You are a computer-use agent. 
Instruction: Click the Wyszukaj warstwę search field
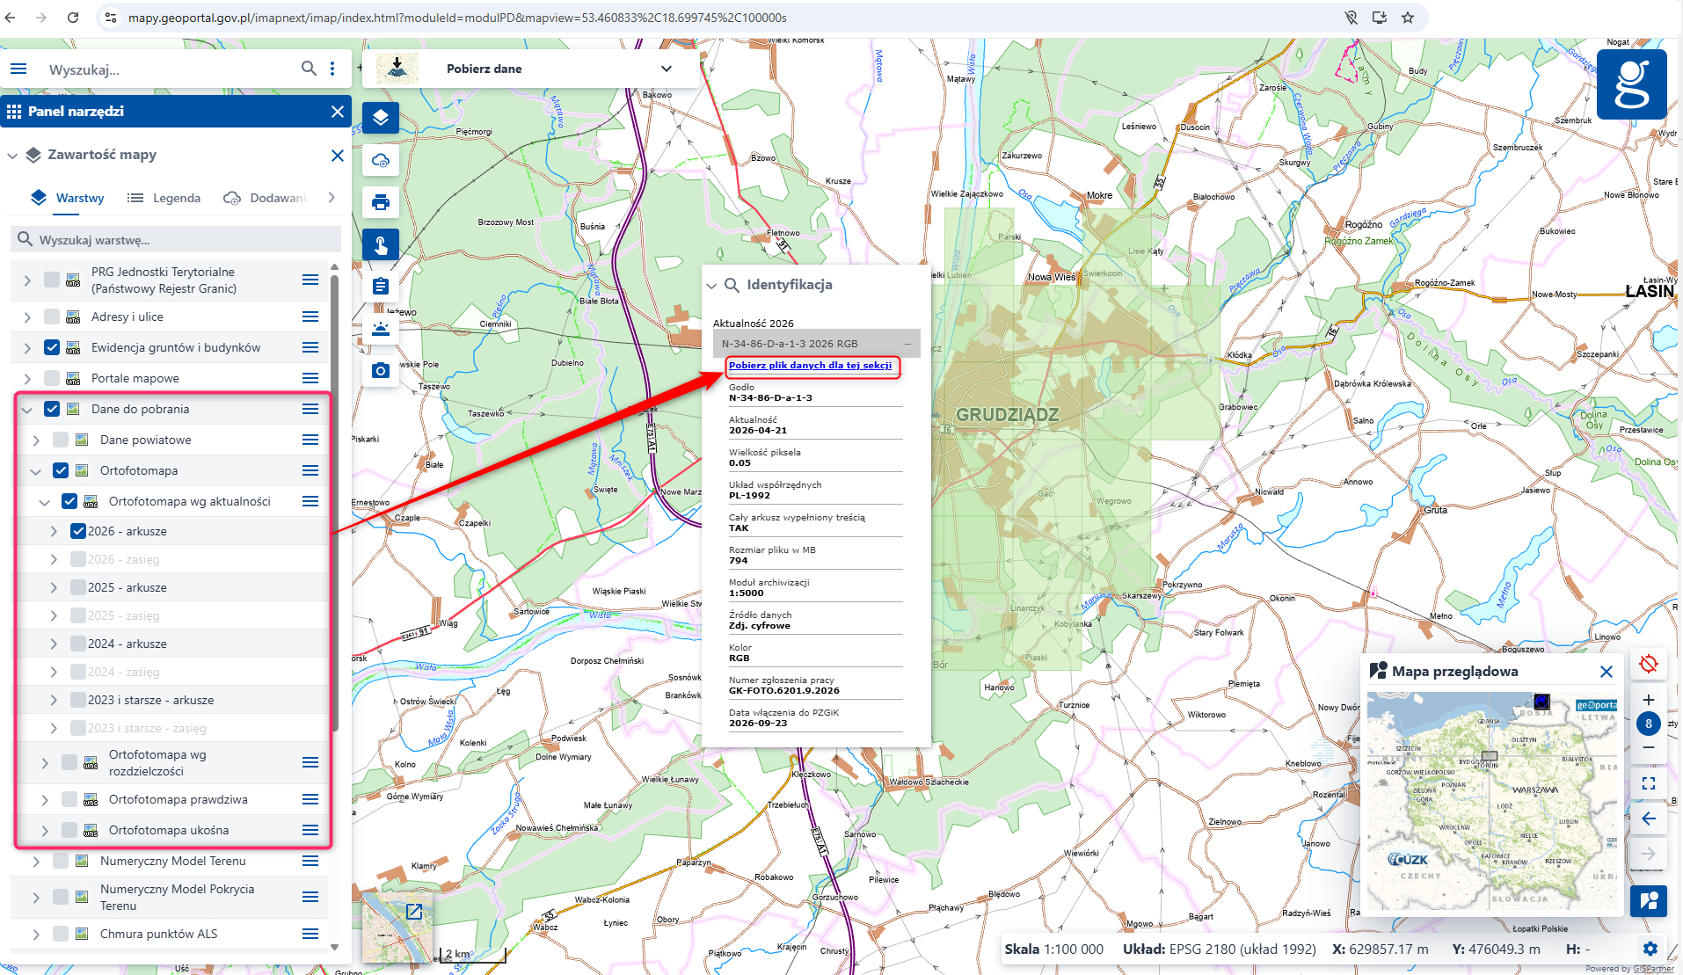176,239
